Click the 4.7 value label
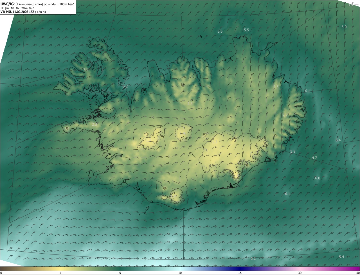 pos(314,158)
